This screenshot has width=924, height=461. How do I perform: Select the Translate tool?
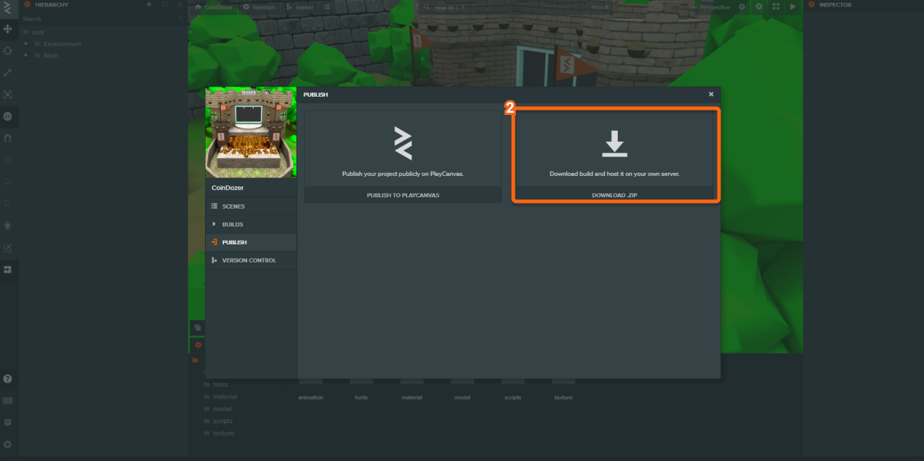(x=8, y=29)
